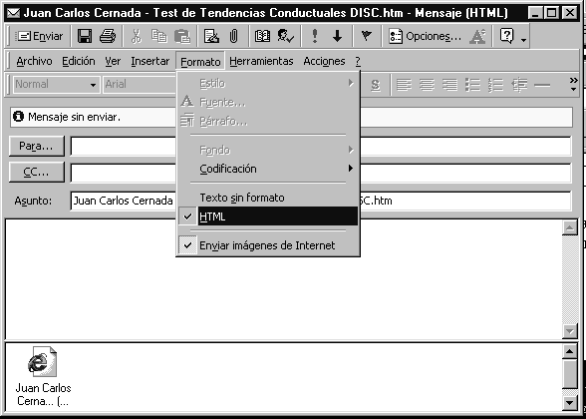Click the Enviar send button

point(39,36)
